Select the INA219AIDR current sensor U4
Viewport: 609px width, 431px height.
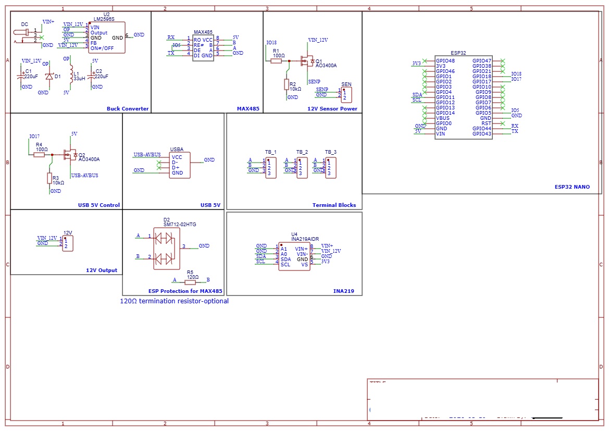pos(294,255)
